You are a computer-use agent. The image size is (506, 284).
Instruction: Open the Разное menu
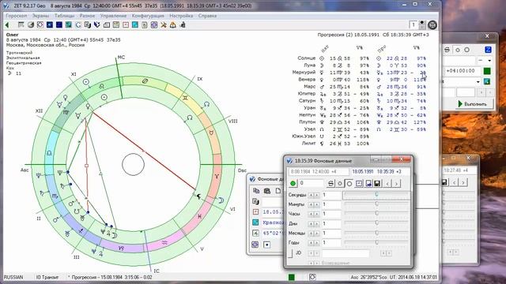click(x=87, y=16)
